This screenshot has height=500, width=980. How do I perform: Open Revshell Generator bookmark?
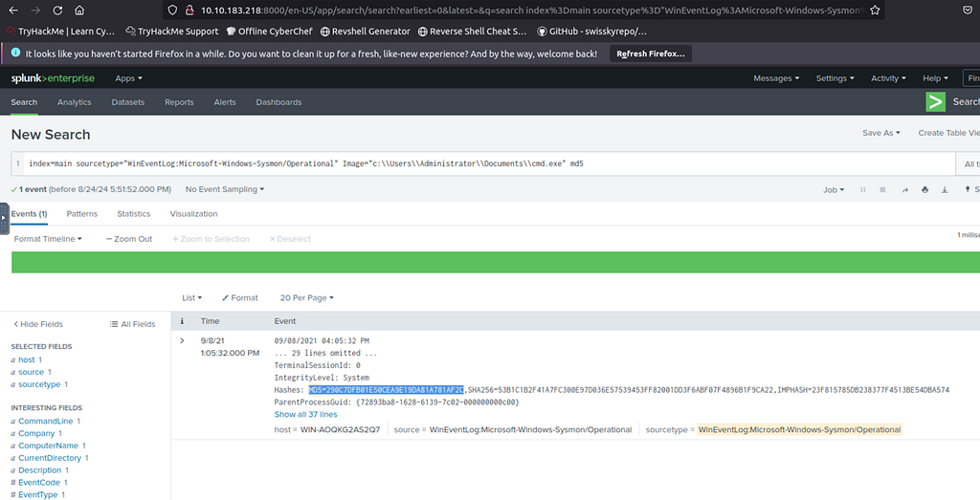click(x=365, y=32)
